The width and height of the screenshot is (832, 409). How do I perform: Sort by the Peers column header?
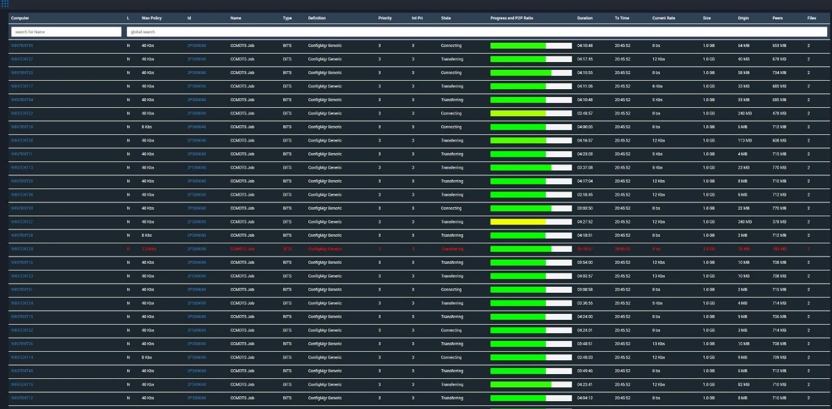(x=777, y=18)
